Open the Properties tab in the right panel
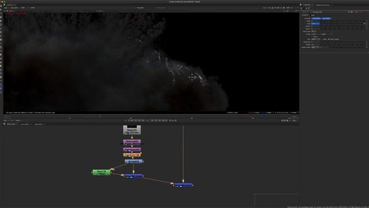Image resolution: width=369 pixels, height=208 pixels. click(x=307, y=5)
